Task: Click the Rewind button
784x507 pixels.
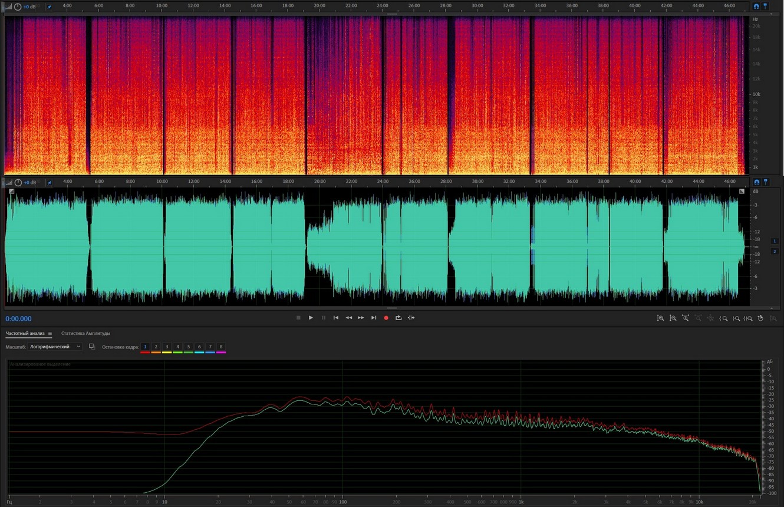Action: (x=348, y=318)
